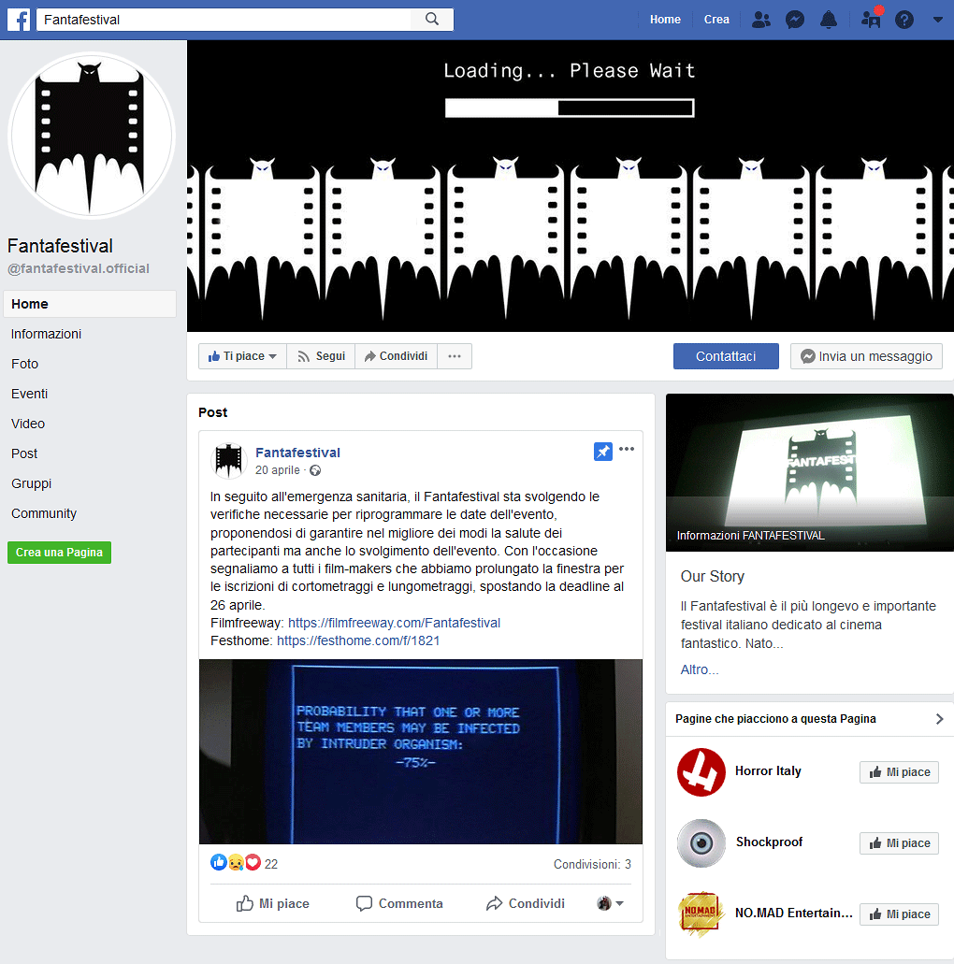Click Condividi on the post

pos(526,903)
